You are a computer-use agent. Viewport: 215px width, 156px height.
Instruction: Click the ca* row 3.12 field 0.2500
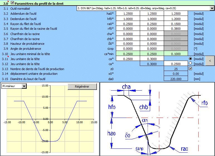(x=176, y=64)
